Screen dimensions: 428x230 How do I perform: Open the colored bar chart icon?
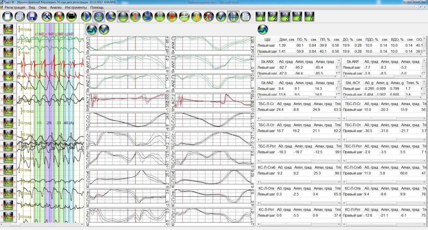135,17
